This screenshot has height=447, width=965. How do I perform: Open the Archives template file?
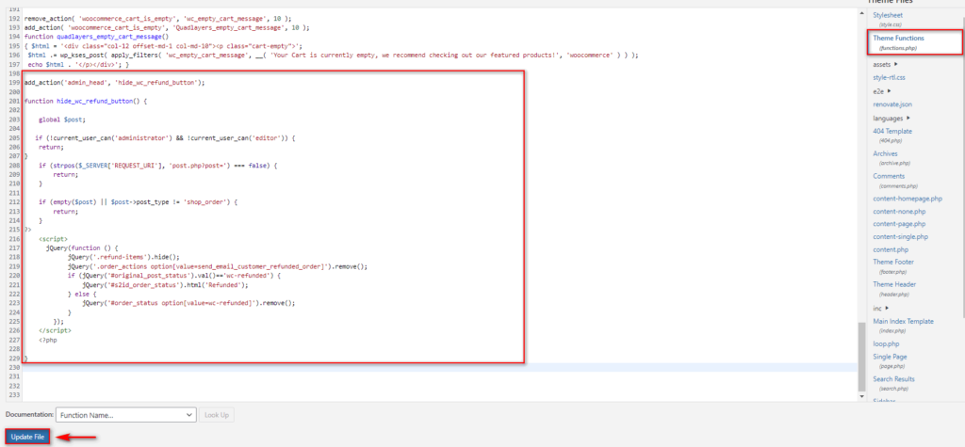click(885, 153)
